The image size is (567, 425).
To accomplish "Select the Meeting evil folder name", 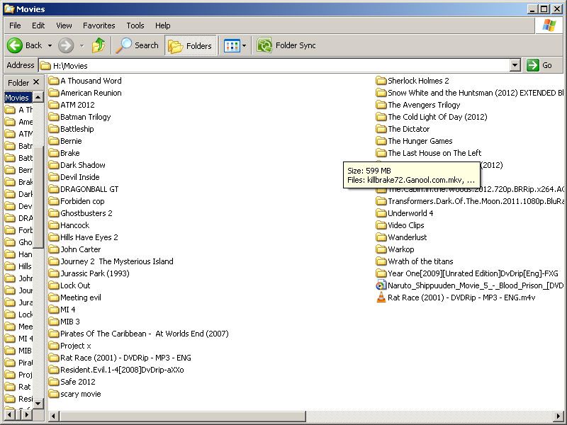I will coord(81,297).
